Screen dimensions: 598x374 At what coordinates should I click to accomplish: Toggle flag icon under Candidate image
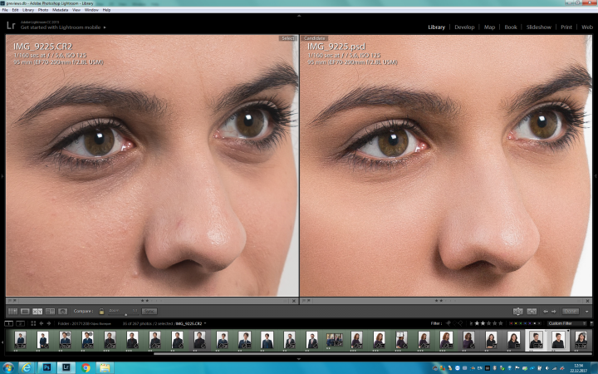(x=304, y=301)
